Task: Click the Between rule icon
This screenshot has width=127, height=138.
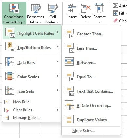Action: point(69,62)
